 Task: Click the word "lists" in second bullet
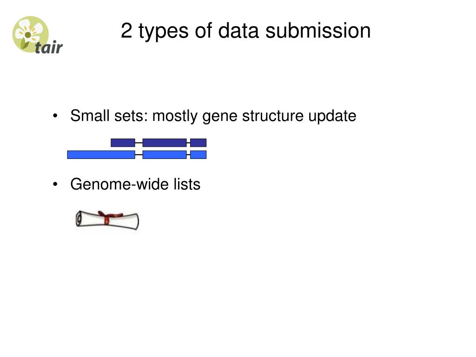(x=188, y=185)
